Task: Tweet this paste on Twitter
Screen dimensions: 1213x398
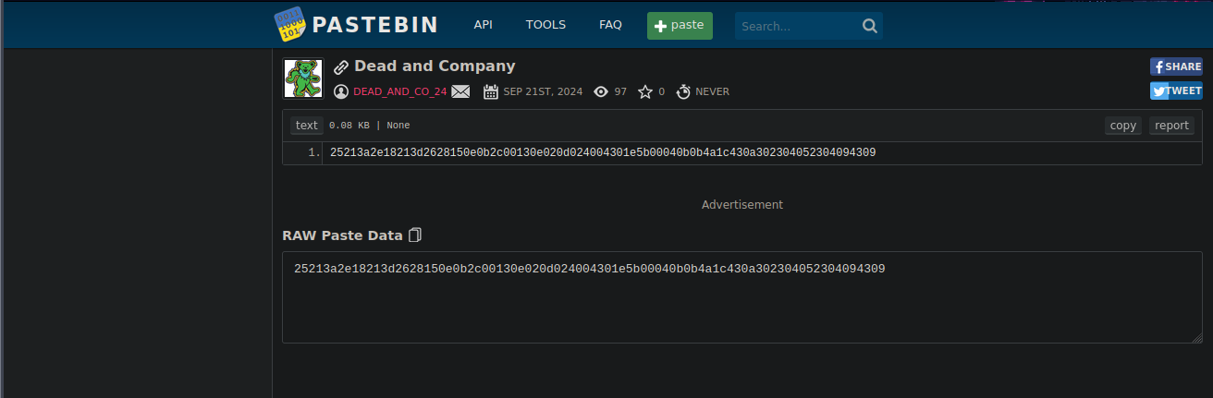Action: (1176, 90)
